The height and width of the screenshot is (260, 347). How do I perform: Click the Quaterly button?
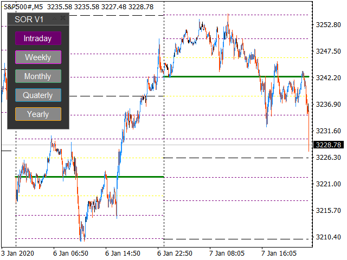pyautogui.click(x=38, y=95)
